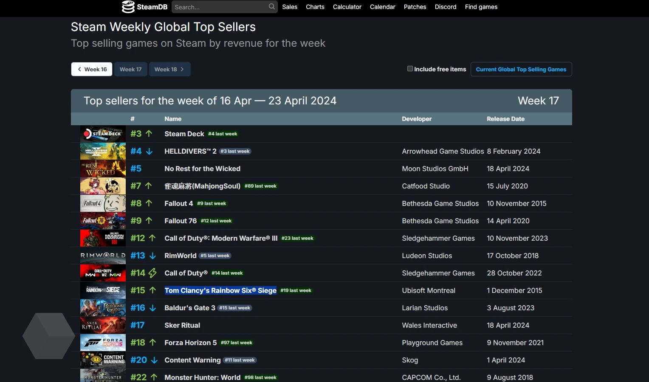Open the Patches page
649x382 pixels.
coord(415,7)
